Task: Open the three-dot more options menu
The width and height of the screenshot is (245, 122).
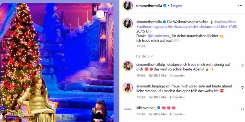Action: (x=240, y=6)
